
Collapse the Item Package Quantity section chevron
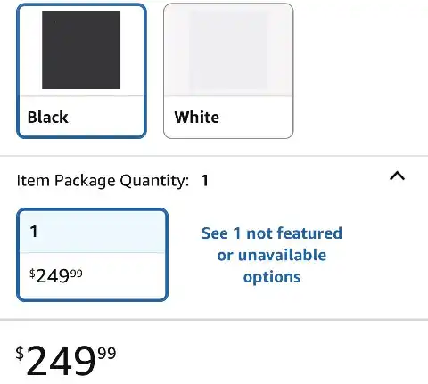tap(397, 176)
